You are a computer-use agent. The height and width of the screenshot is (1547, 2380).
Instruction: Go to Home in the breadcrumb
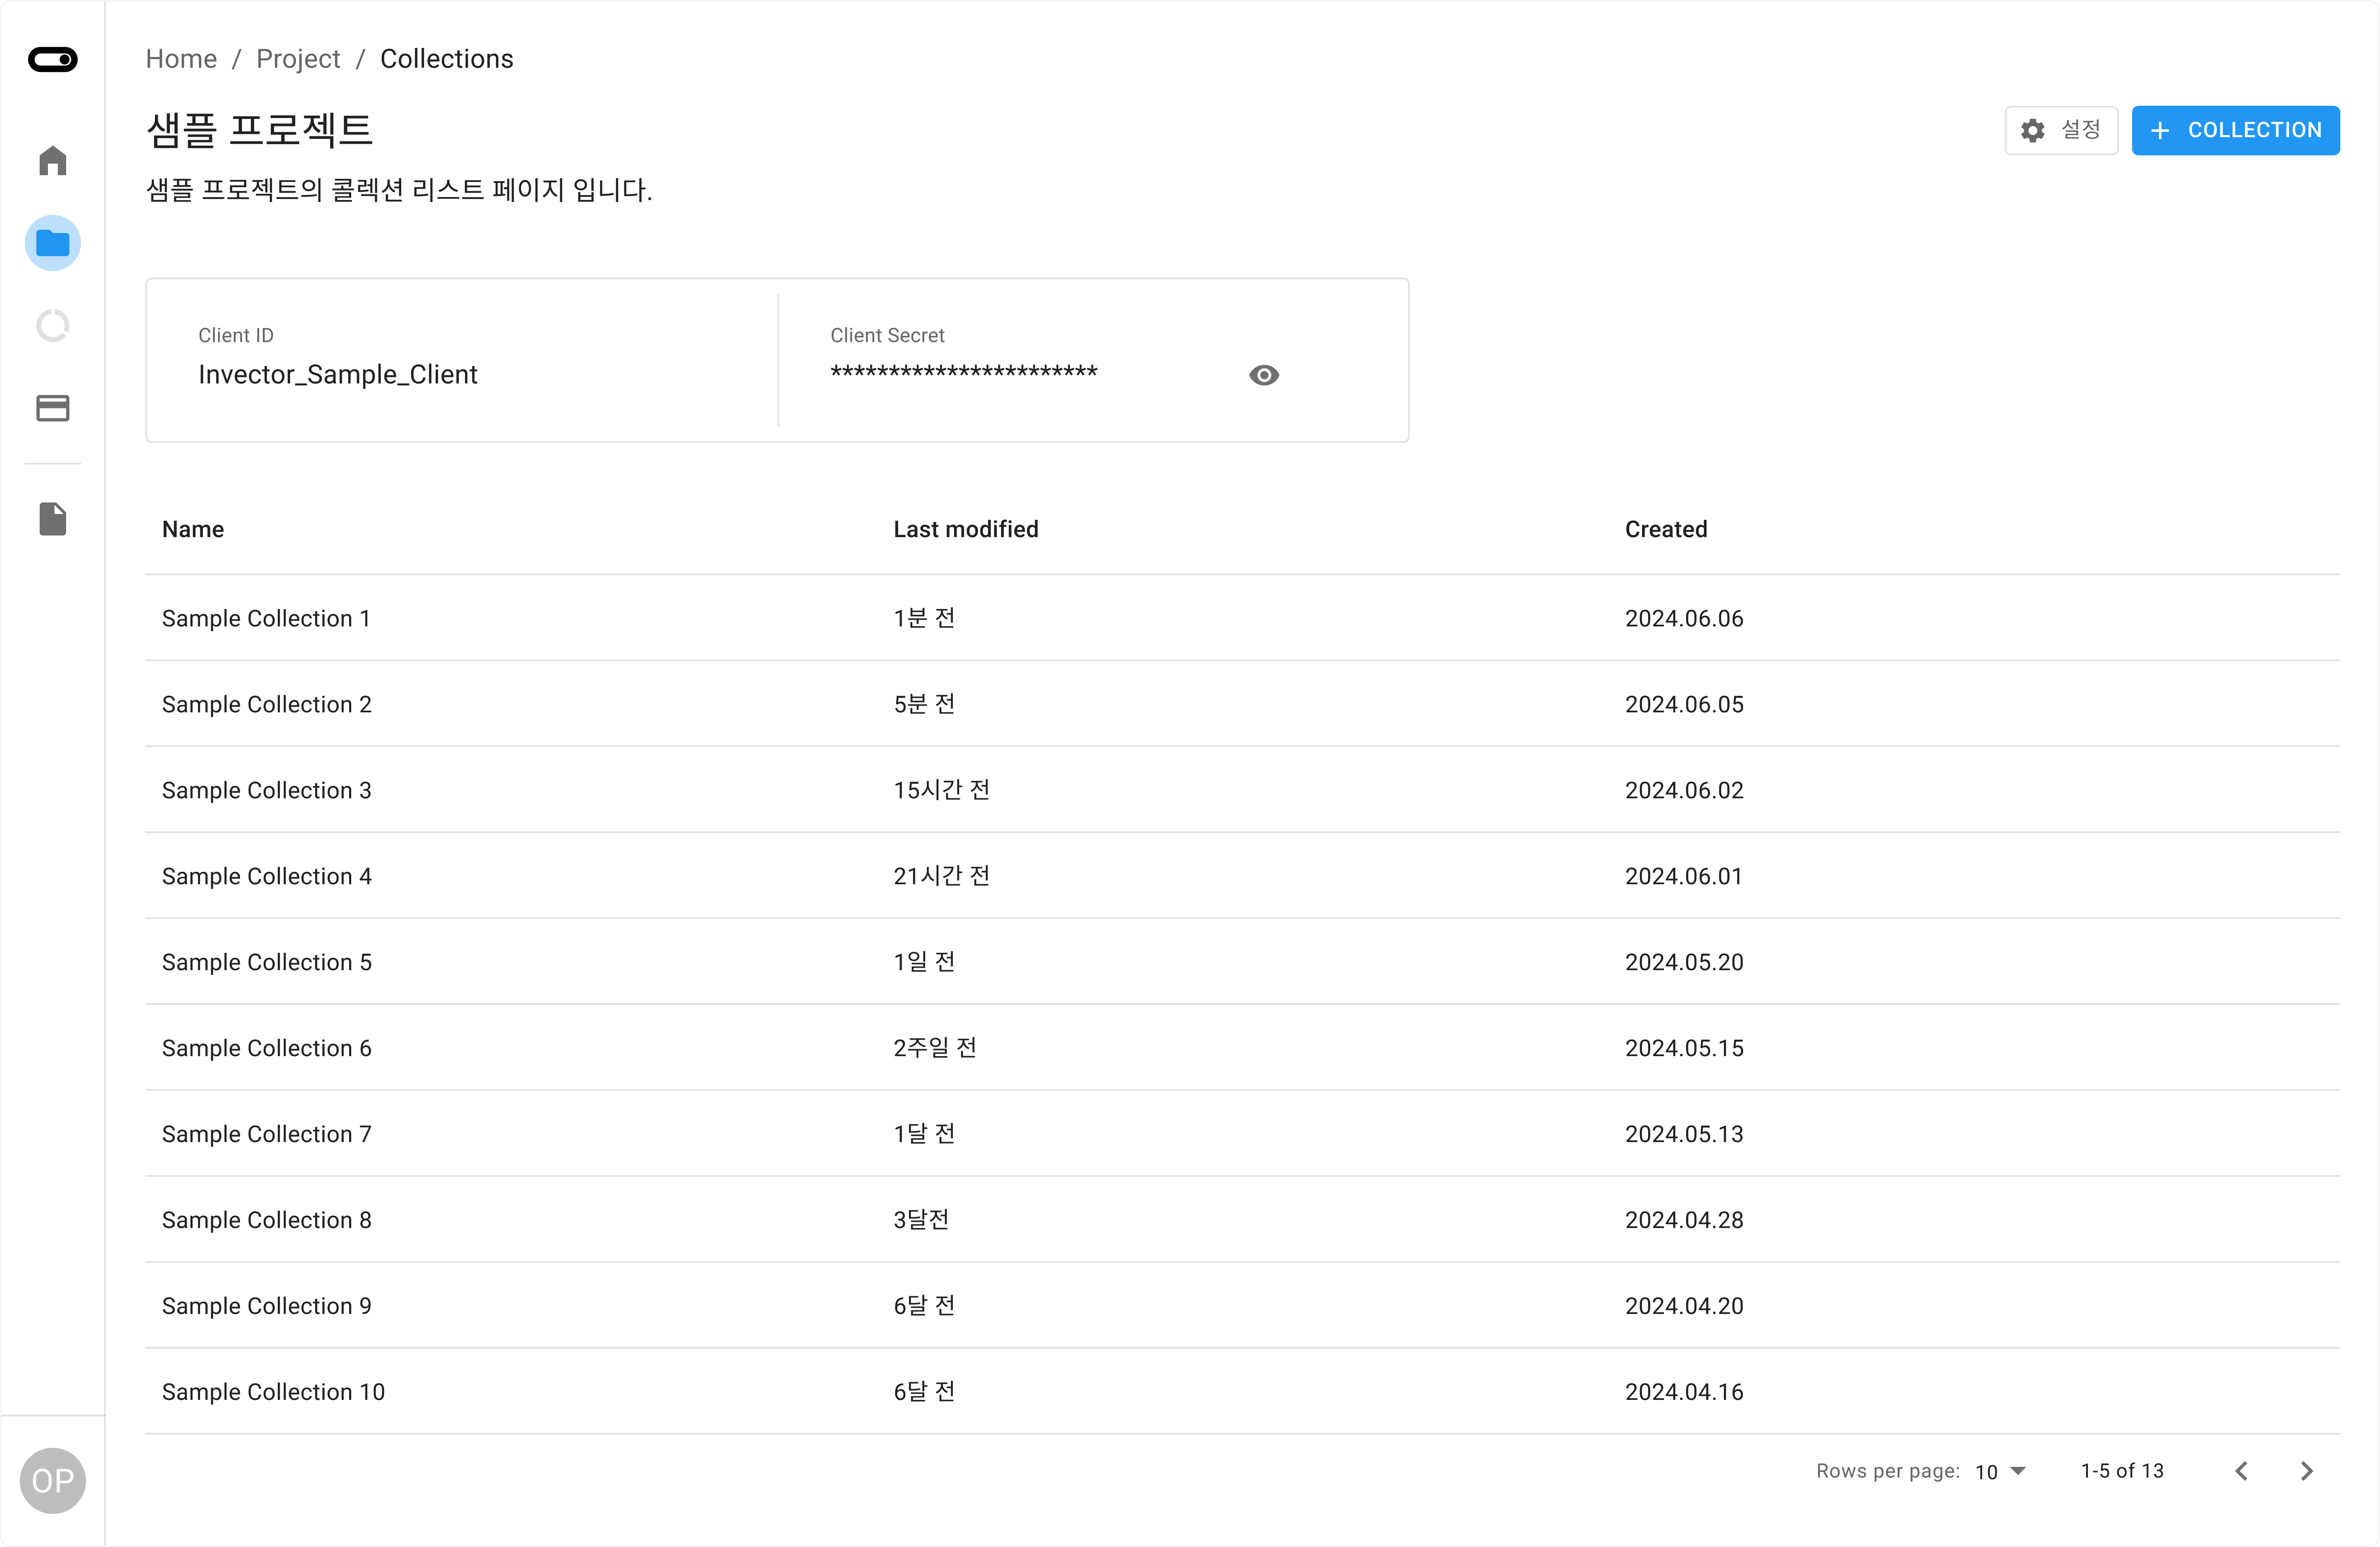pyautogui.click(x=181, y=59)
